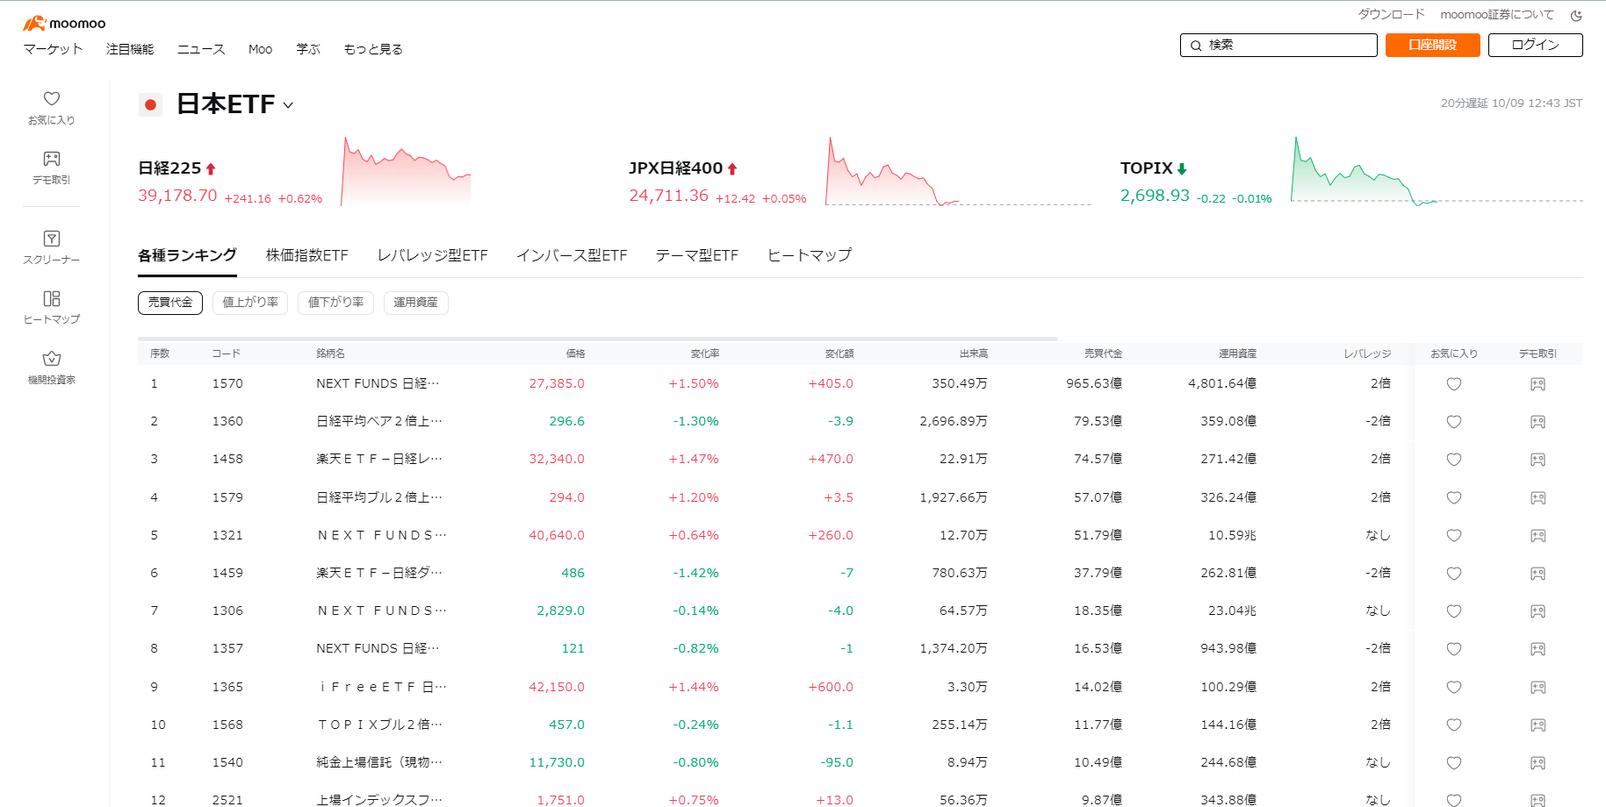The width and height of the screenshot is (1606, 807).
Task: Favorite the 1360 日経平均ベア２倍 ETF
Action: [x=1453, y=421]
